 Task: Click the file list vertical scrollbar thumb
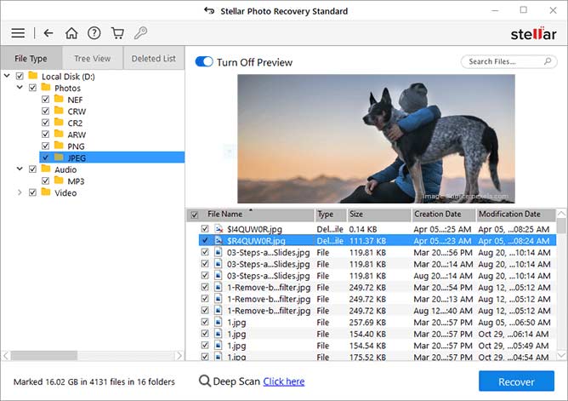[x=561, y=226]
